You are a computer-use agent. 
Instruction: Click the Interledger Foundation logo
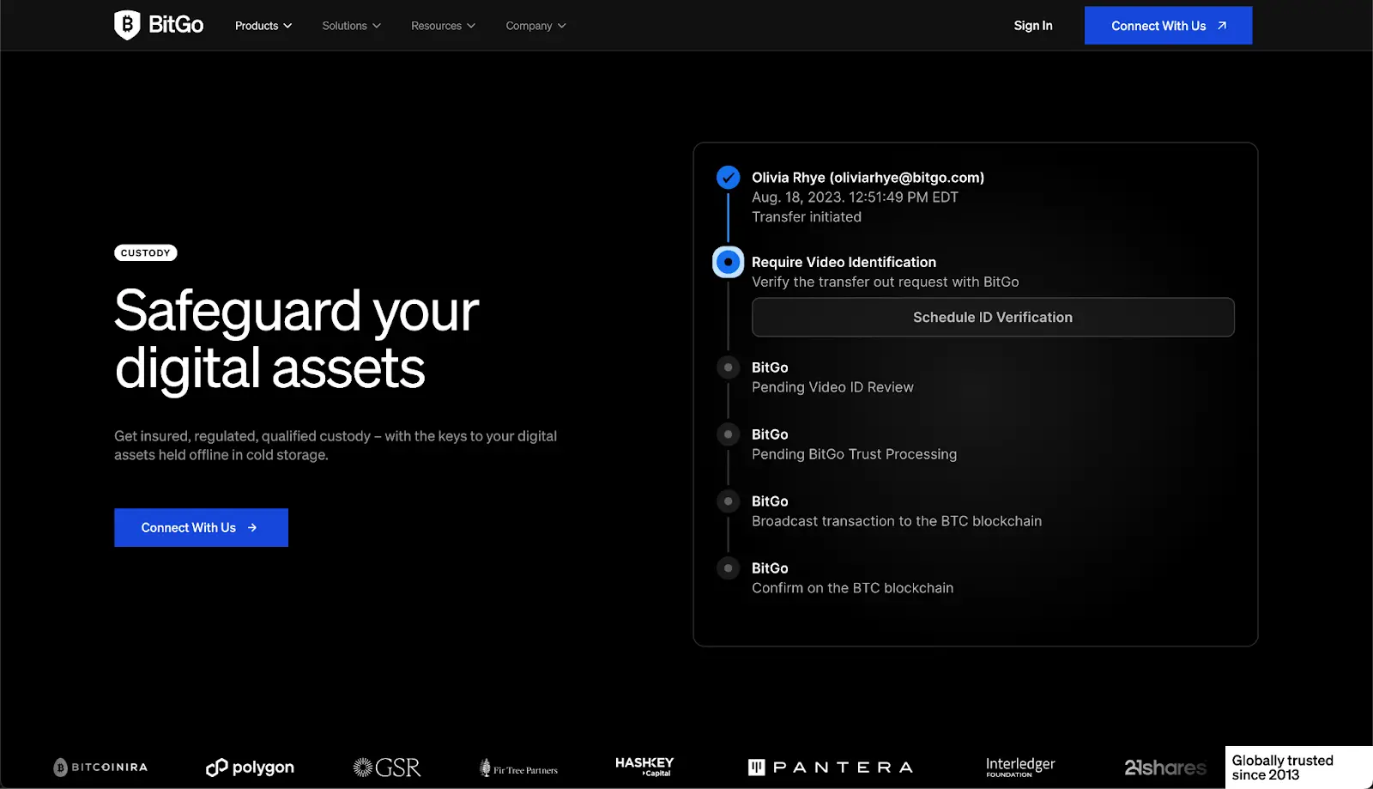(x=1020, y=767)
